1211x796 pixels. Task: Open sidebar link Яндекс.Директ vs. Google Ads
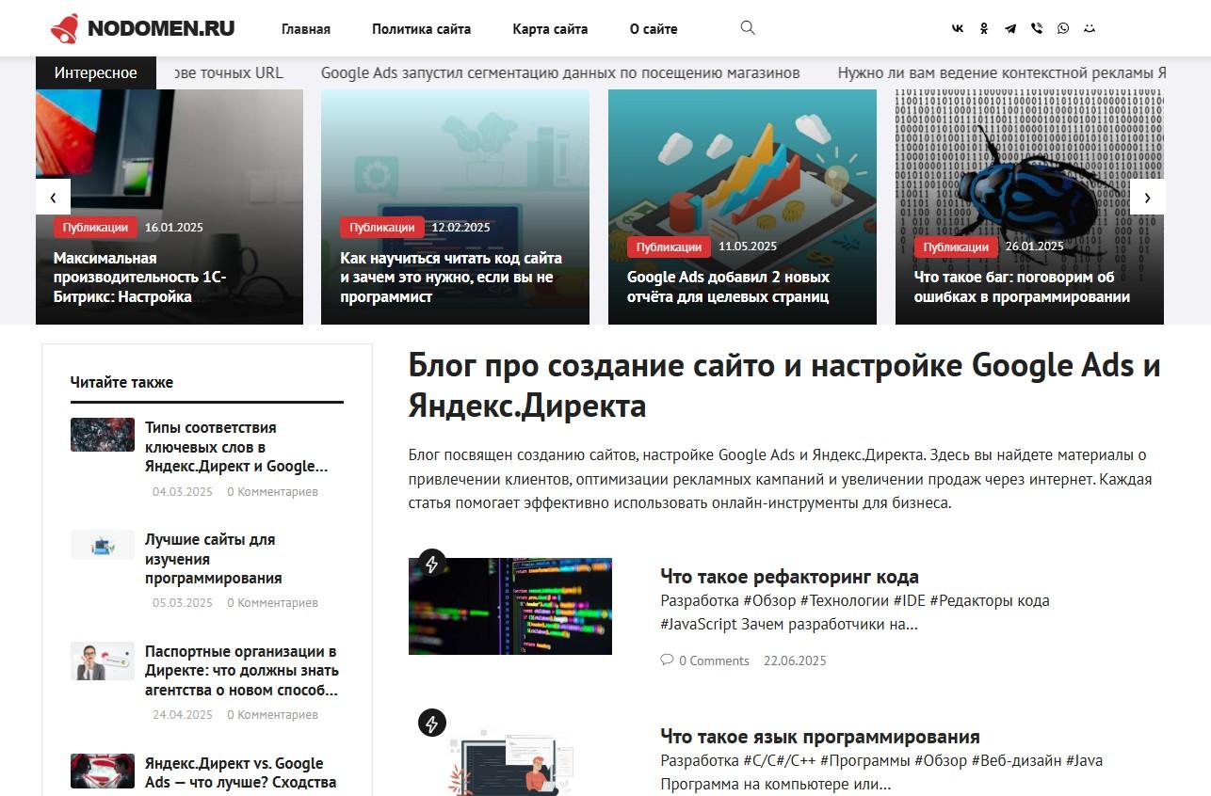(240, 772)
